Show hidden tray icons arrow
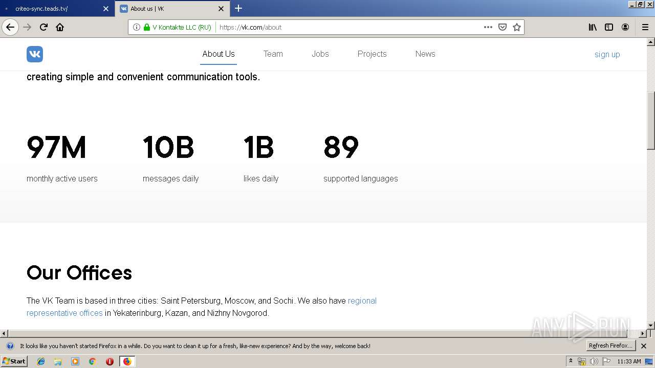 tap(571, 361)
